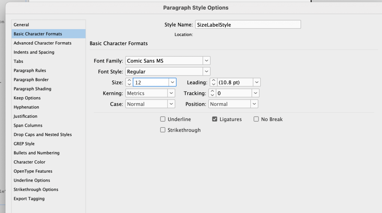Edit the Style Name field
The image size is (382, 213).
(x=248, y=25)
